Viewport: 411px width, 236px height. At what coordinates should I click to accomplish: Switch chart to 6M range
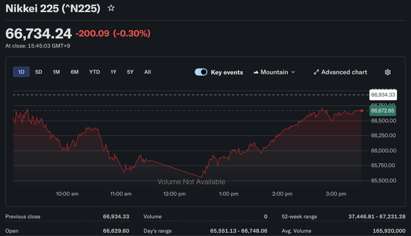point(74,72)
